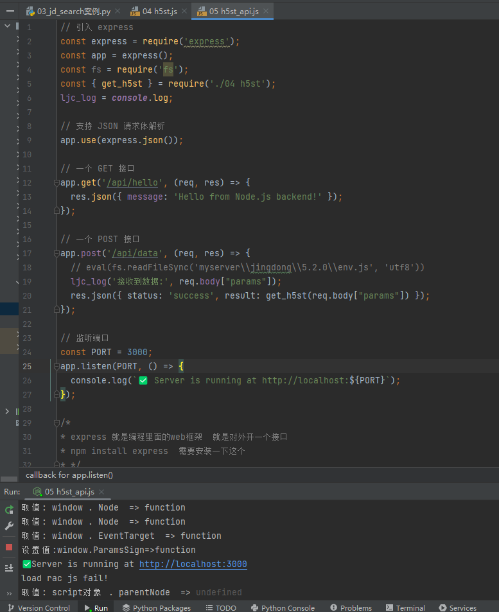Viewport: 499px width, 612px height.
Task: Show more Run toolbar actions with double chevron
Action: 10,593
